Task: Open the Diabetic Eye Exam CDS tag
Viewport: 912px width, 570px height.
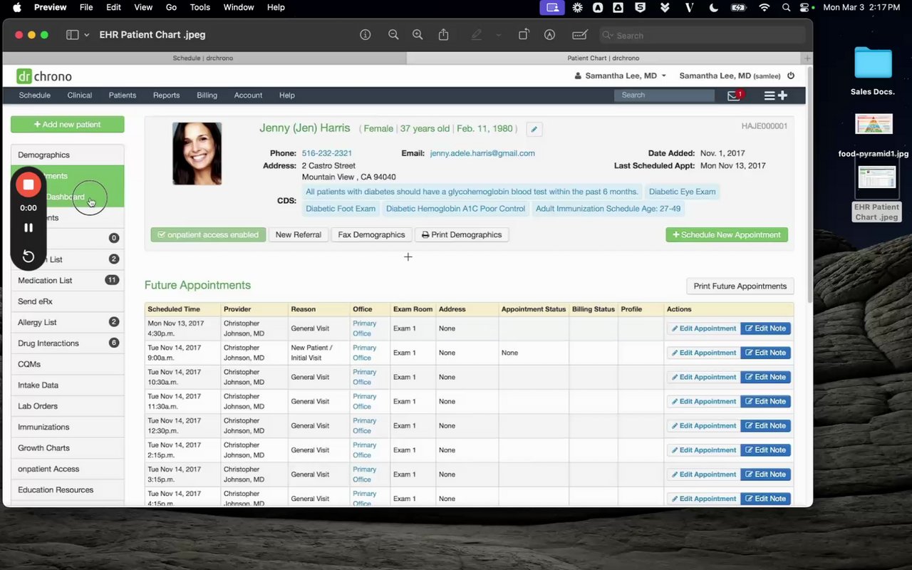Action: pyautogui.click(x=682, y=192)
